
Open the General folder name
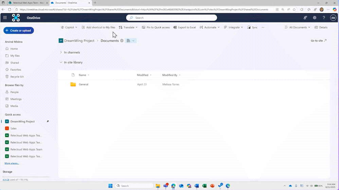(x=84, y=84)
